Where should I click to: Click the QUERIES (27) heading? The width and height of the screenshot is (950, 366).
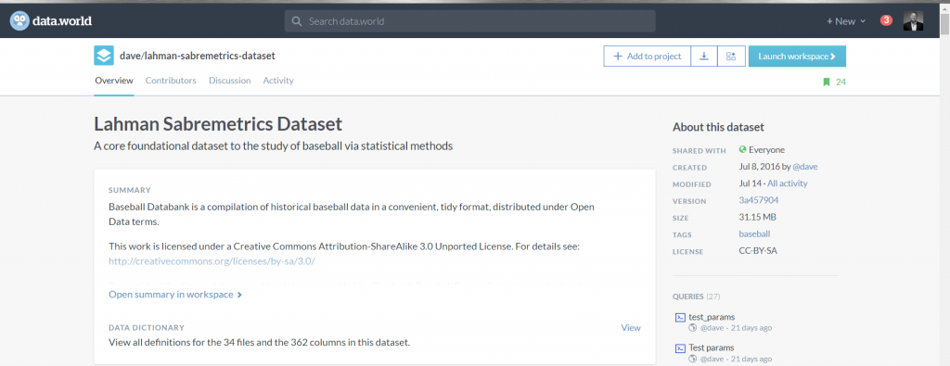point(696,297)
